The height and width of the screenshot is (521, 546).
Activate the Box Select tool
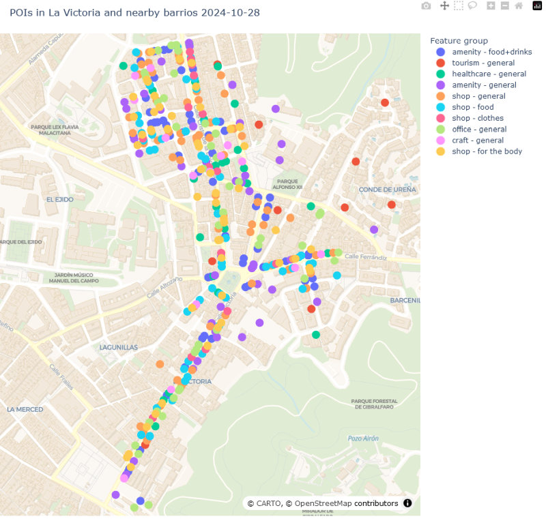[x=458, y=5]
